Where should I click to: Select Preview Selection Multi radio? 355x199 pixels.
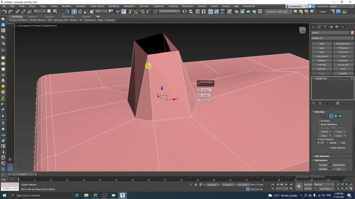[x=339, y=143]
